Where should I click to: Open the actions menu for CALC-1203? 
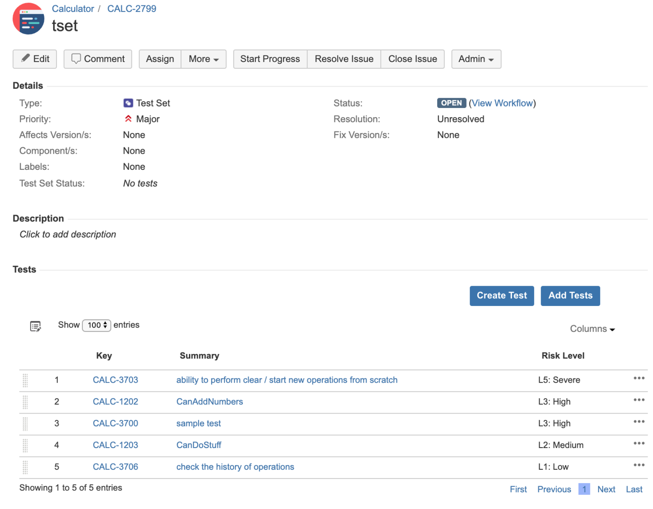(638, 443)
